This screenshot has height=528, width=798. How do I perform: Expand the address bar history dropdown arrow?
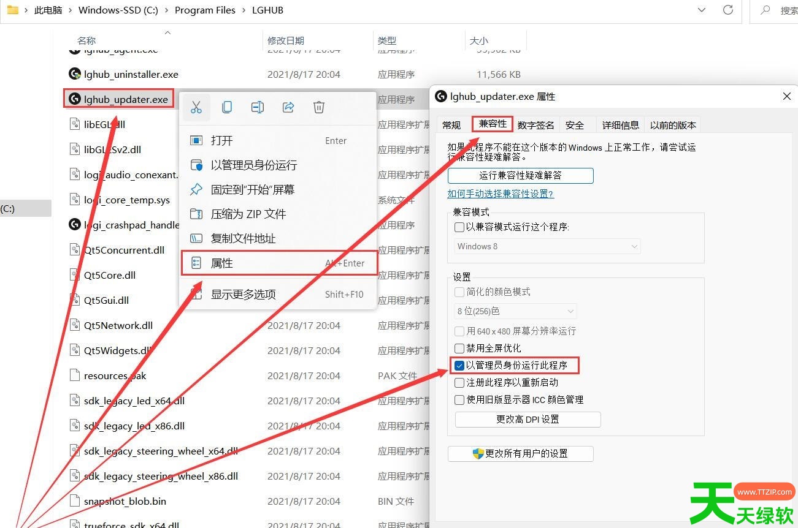click(702, 10)
